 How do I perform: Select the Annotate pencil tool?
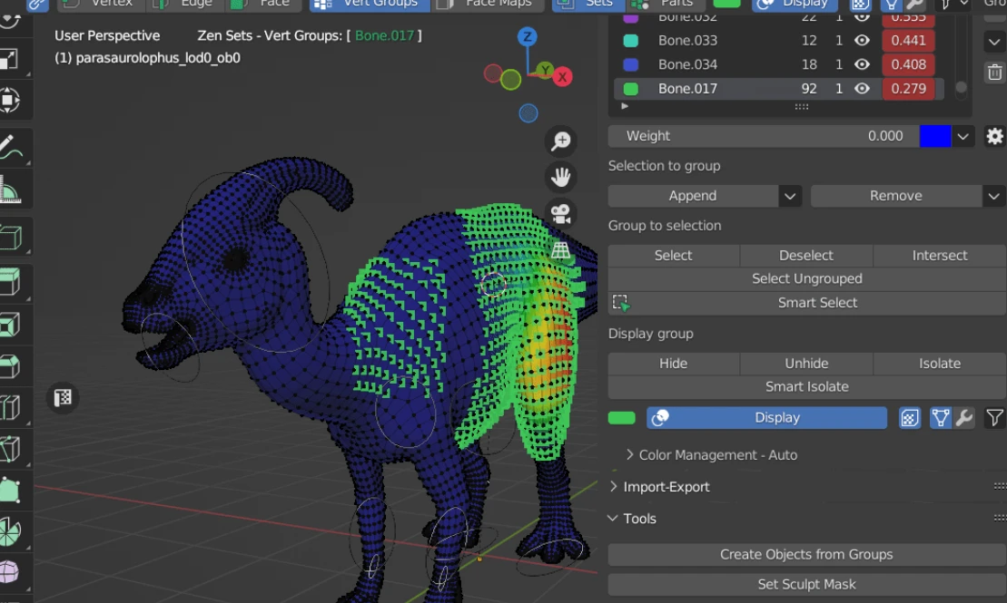point(13,147)
